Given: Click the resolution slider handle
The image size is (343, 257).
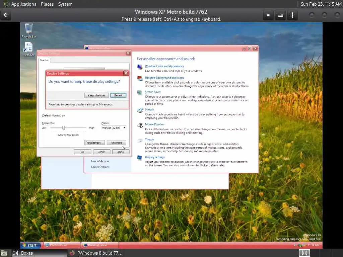Looking at the screenshot, I should point(63,128).
